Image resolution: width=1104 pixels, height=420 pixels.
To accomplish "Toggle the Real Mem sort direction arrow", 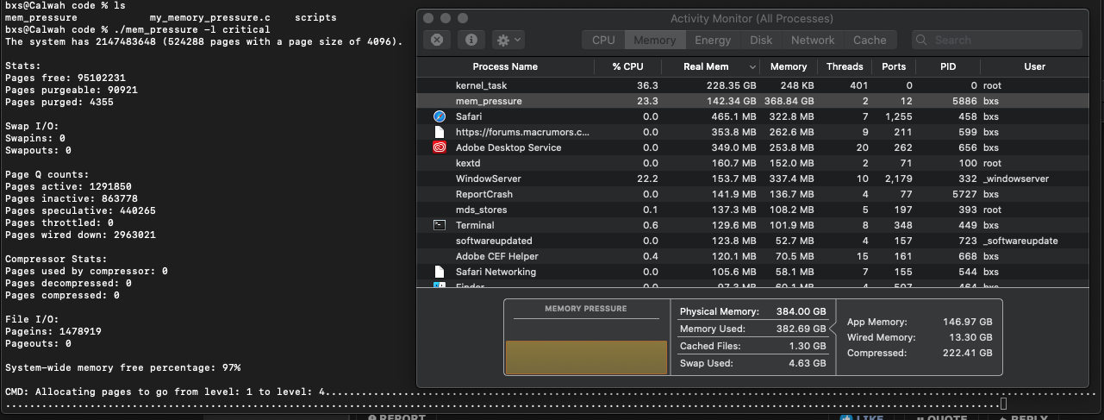I will [752, 67].
